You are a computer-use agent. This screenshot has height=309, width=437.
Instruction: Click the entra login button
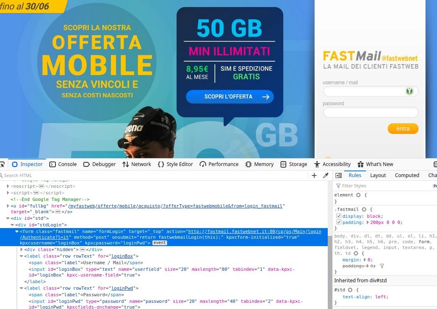click(x=403, y=129)
